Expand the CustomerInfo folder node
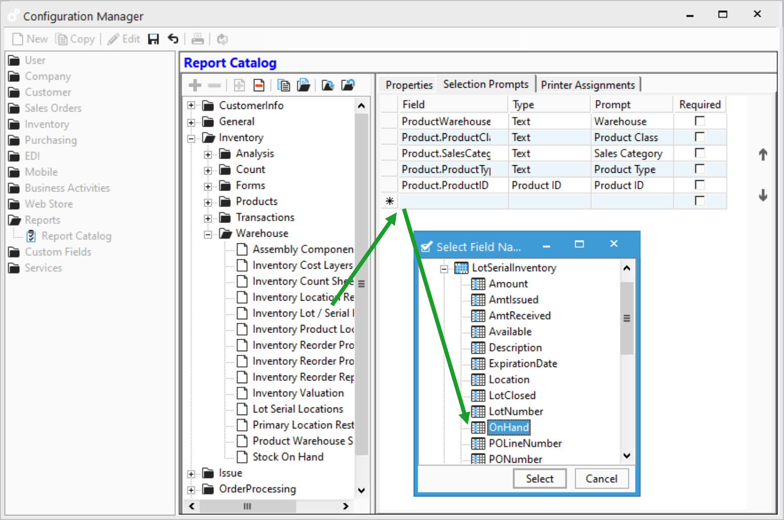 click(x=191, y=105)
